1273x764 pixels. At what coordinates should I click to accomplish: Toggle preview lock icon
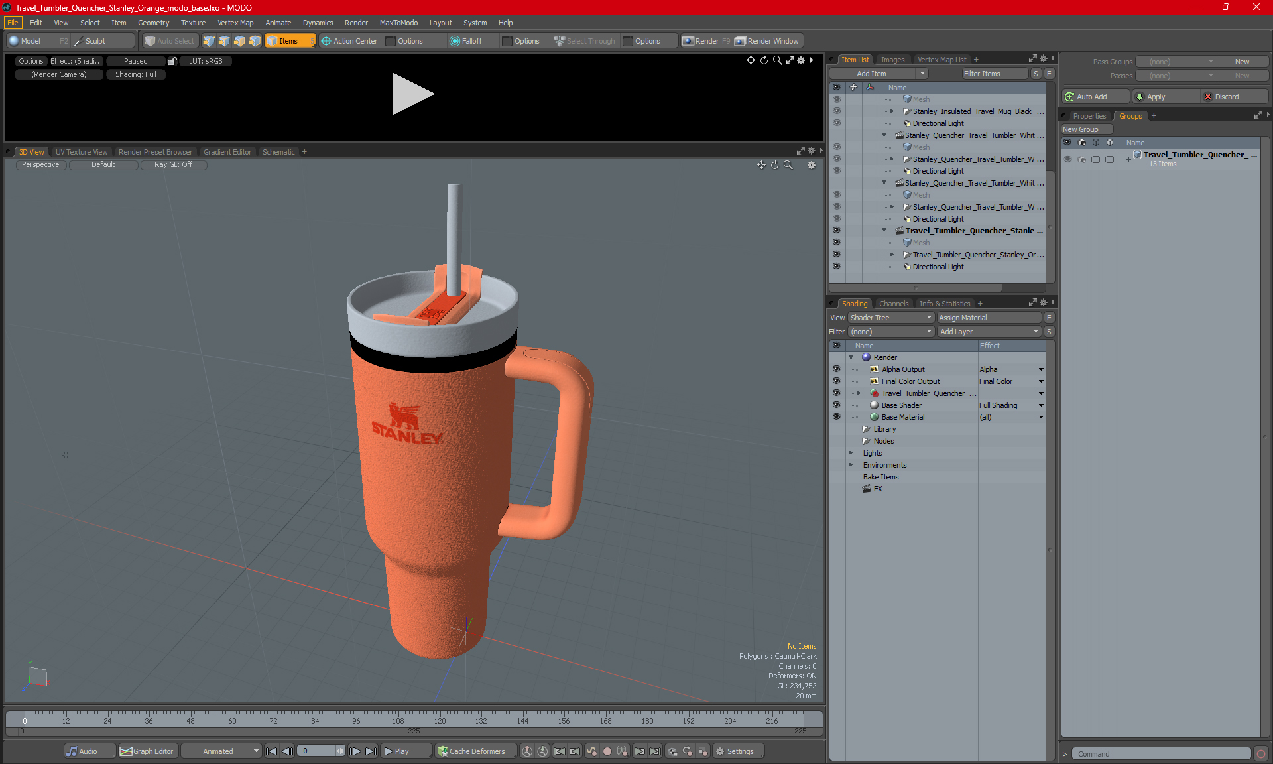(x=172, y=61)
